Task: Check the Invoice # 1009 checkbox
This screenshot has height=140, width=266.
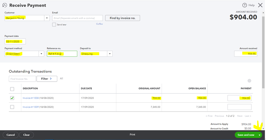Action: (x=12, y=107)
